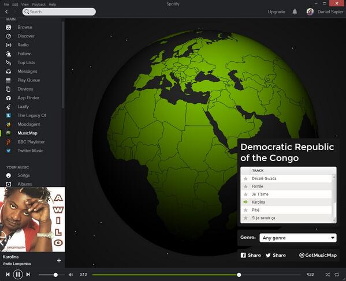Click the Follow person icon
The width and height of the screenshot is (346, 281).
[x=9, y=54]
